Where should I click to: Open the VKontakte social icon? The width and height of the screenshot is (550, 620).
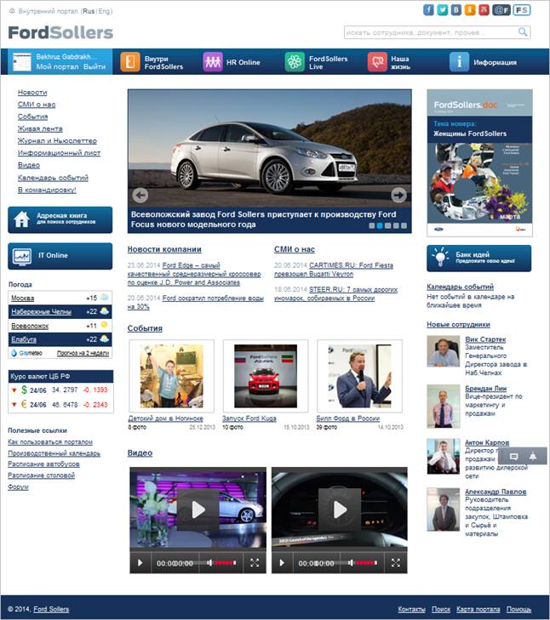[456, 10]
